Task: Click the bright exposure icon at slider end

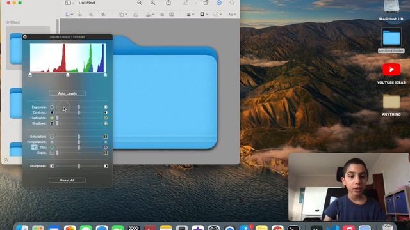Action: point(106,107)
